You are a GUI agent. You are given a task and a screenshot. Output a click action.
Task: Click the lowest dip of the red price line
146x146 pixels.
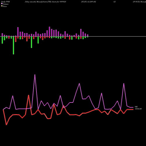(x=6, y=125)
